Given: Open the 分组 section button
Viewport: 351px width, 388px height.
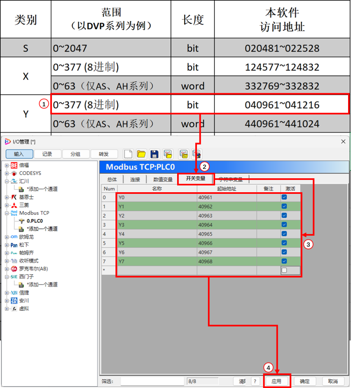Looking at the screenshot, I should 75,154.
